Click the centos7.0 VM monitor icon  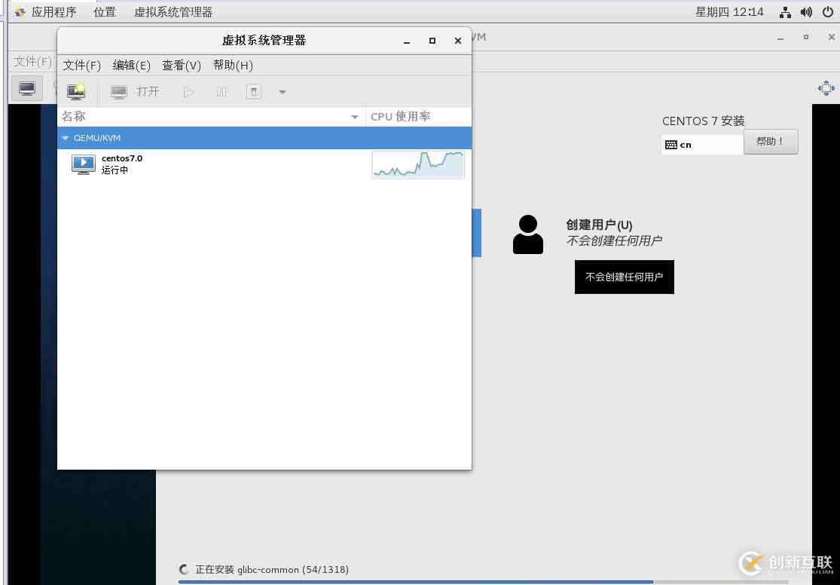84,164
